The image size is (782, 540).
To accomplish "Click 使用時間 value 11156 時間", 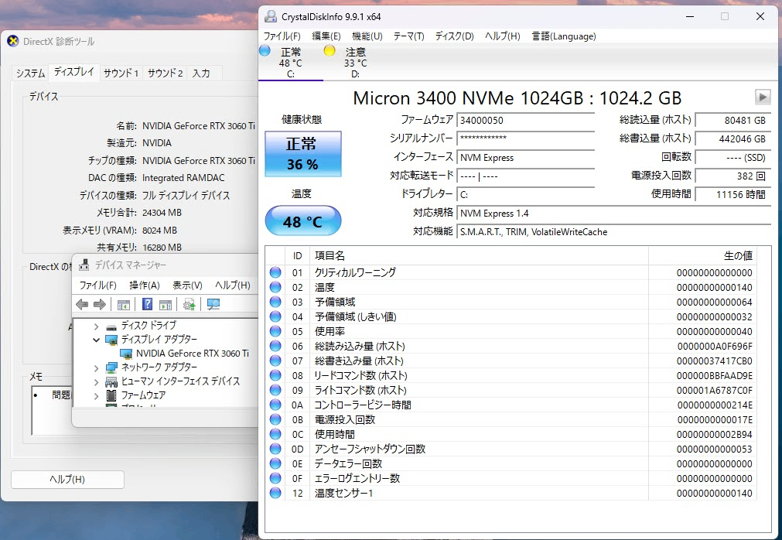I will pyautogui.click(x=732, y=194).
